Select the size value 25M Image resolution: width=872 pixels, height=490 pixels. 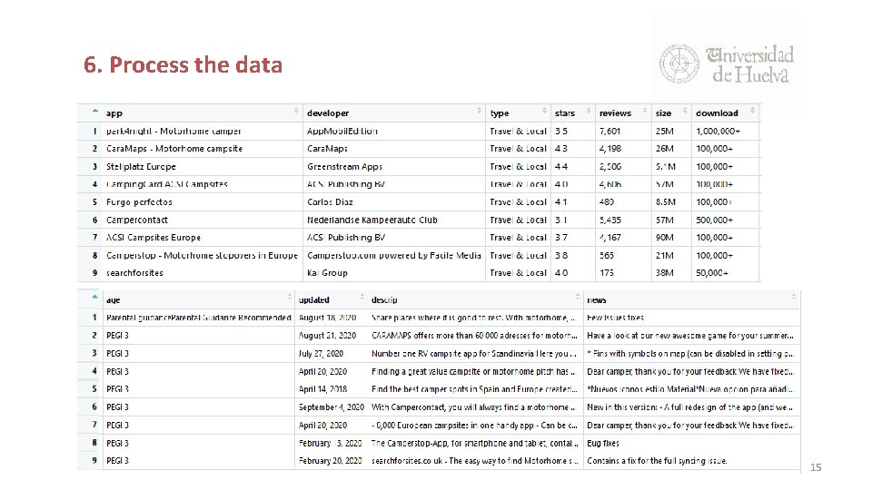click(x=665, y=131)
